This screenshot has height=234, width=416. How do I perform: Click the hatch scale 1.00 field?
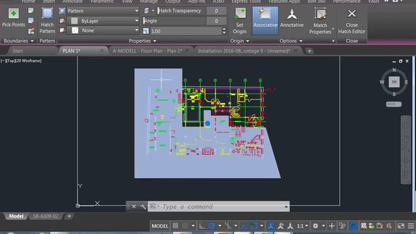point(186,31)
